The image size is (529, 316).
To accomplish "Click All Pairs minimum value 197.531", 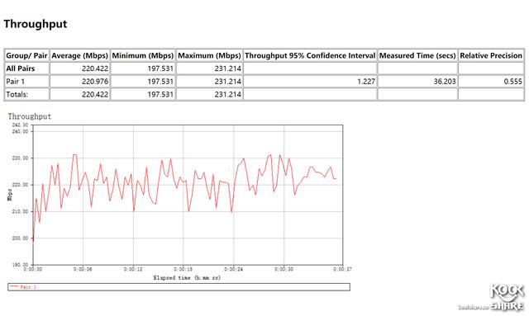I will pyautogui.click(x=160, y=68).
